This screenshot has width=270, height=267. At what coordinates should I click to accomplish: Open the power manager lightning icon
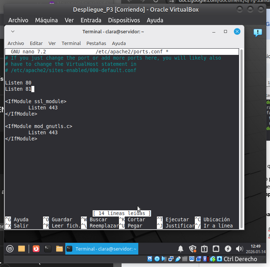pos(228,249)
